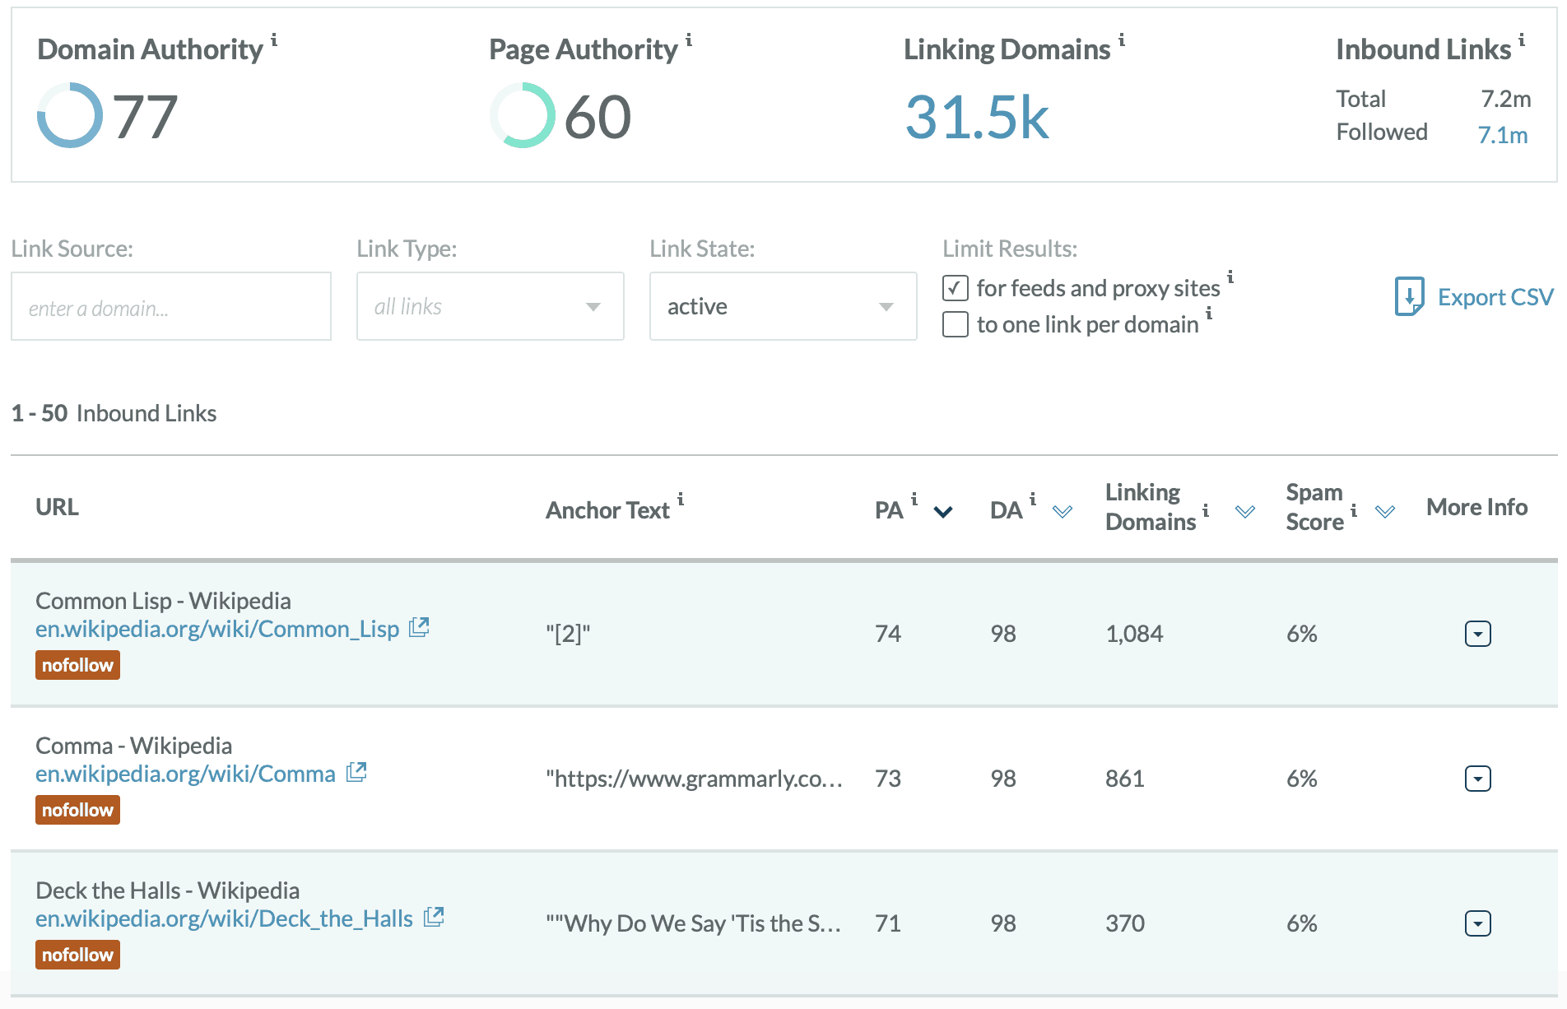Click the Anchor Text info icon

pyautogui.click(x=680, y=500)
